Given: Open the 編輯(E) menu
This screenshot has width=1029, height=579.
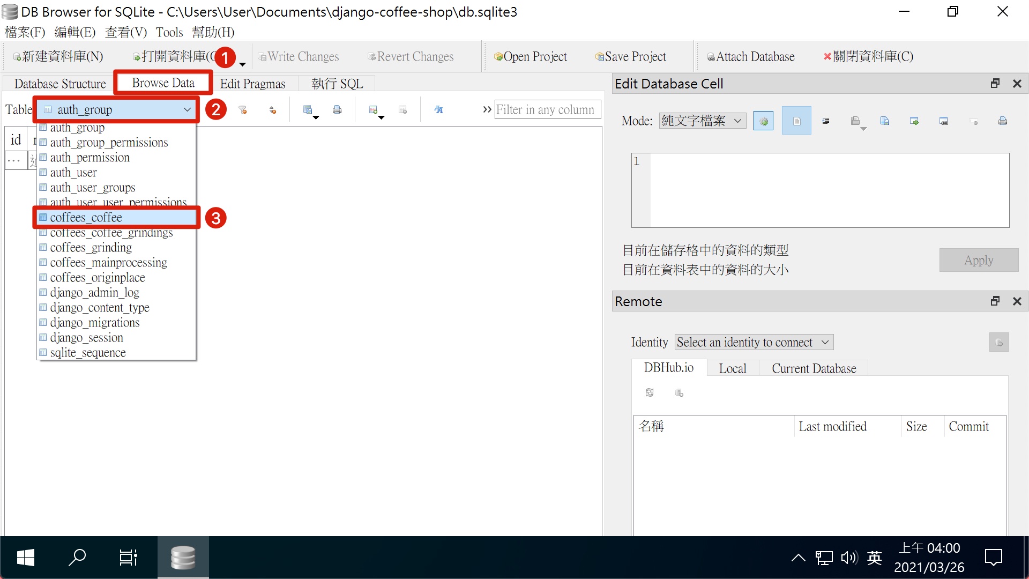Looking at the screenshot, I should (75, 32).
